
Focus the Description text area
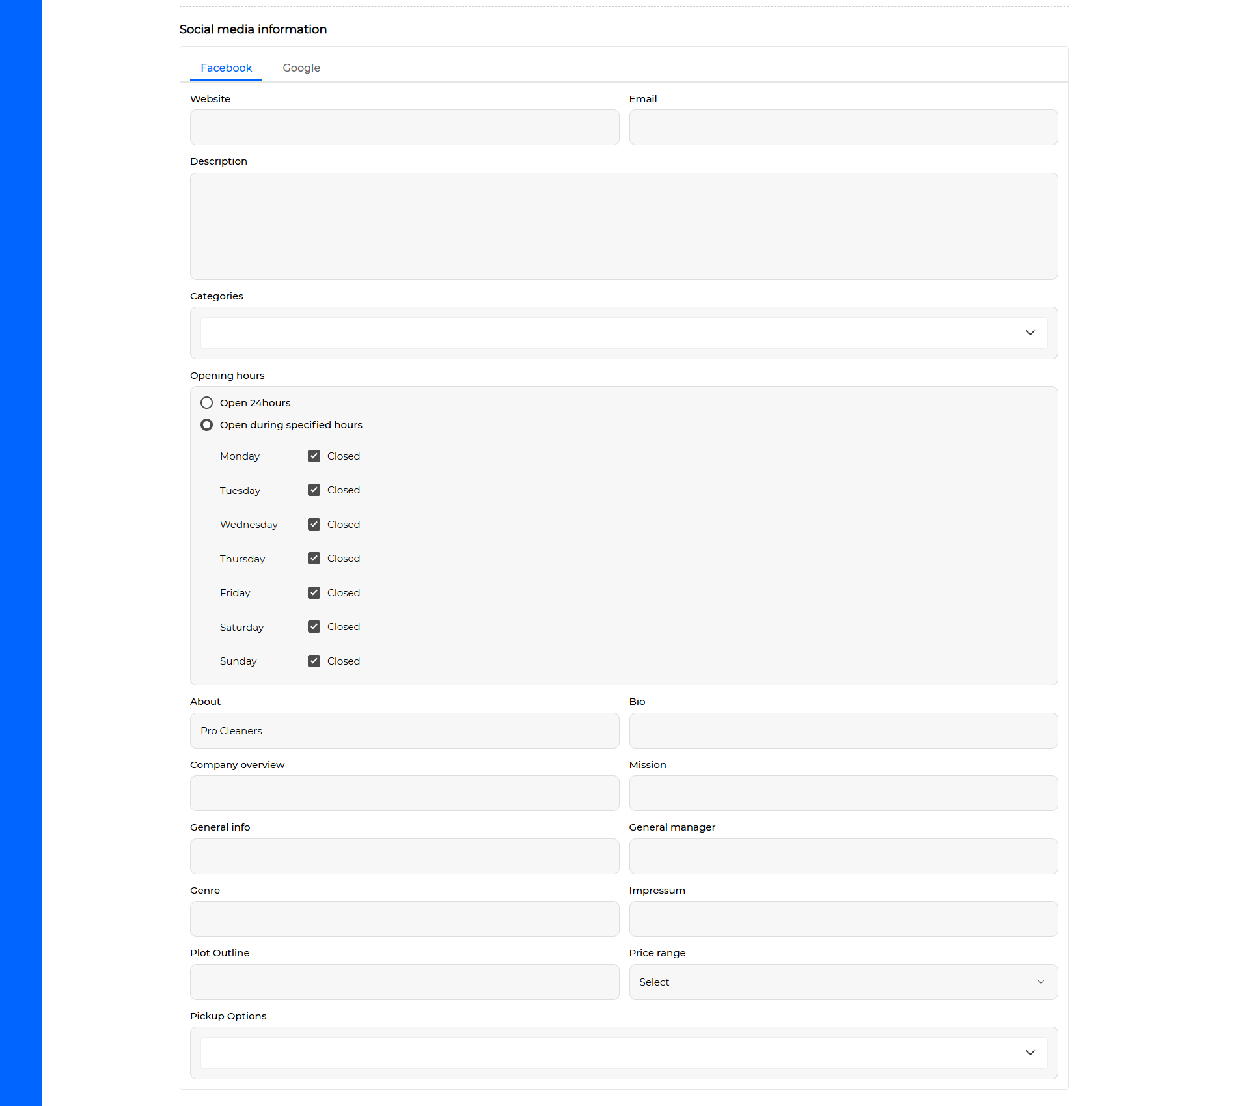624,226
